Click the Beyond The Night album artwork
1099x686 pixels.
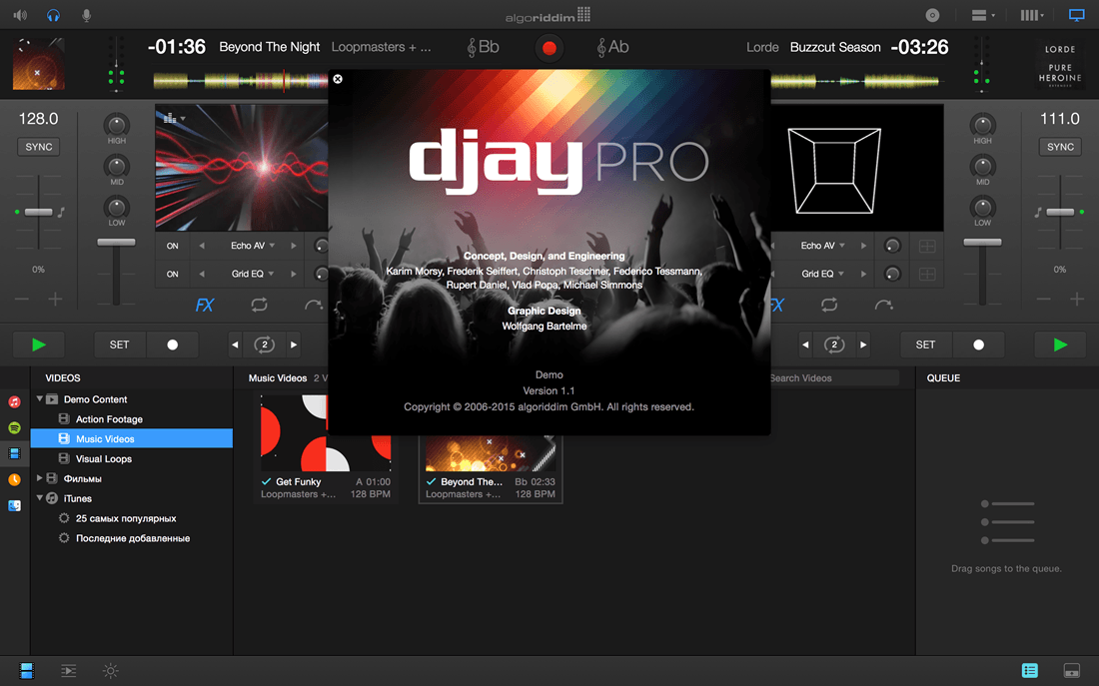39,65
